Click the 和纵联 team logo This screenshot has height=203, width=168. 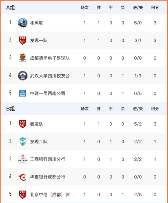(23, 23)
